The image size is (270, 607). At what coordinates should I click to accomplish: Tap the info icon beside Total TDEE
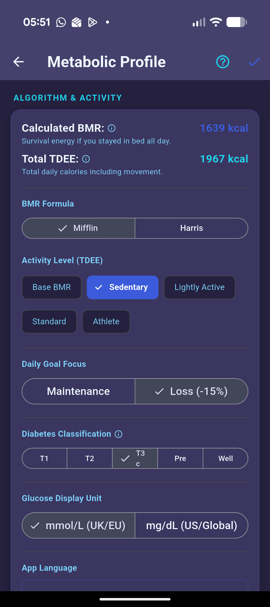pyautogui.click(x=86, y=159)
